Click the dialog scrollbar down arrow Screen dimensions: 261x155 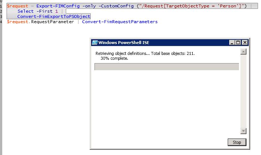(x=243, y=131)
